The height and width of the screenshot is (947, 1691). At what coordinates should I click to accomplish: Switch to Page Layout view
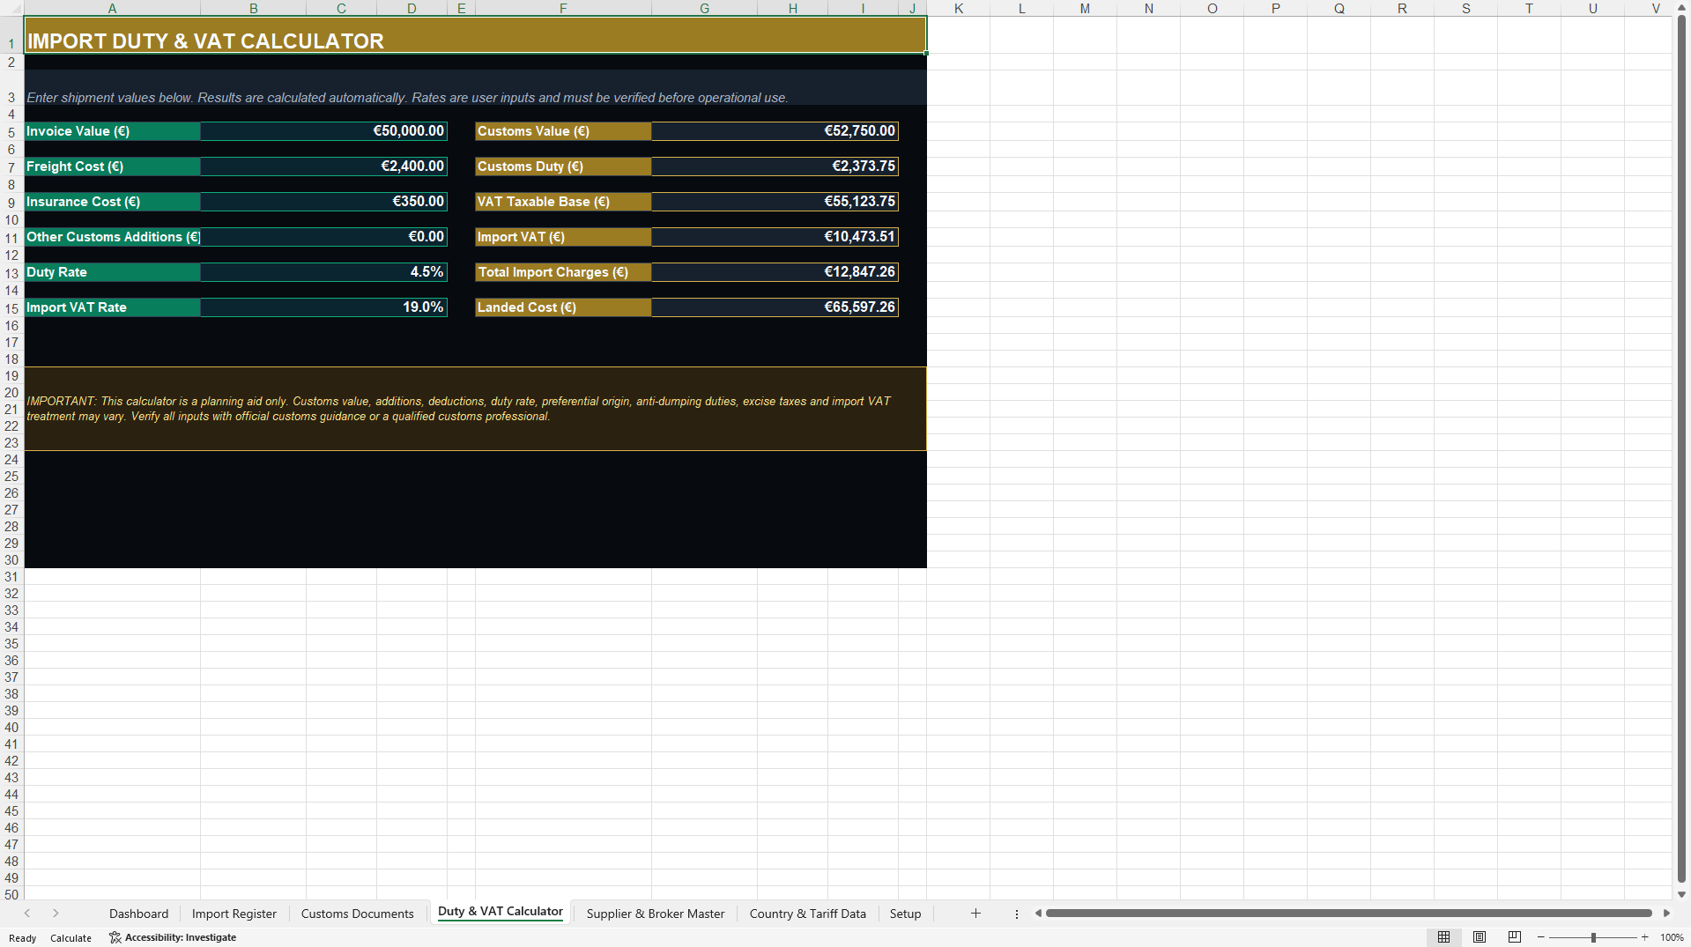point(1480,937)
